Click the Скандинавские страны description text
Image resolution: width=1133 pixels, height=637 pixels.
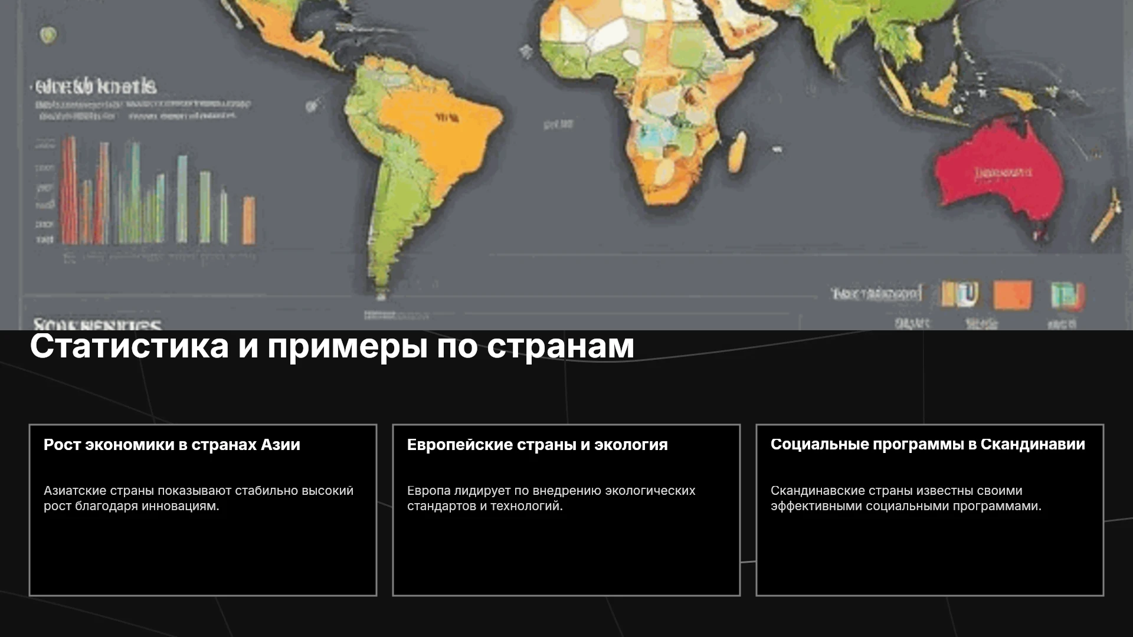pyautogui.click(x=906, y=498)
